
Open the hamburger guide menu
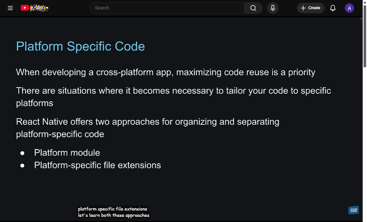pyautogui.click(x=10, y=8)
